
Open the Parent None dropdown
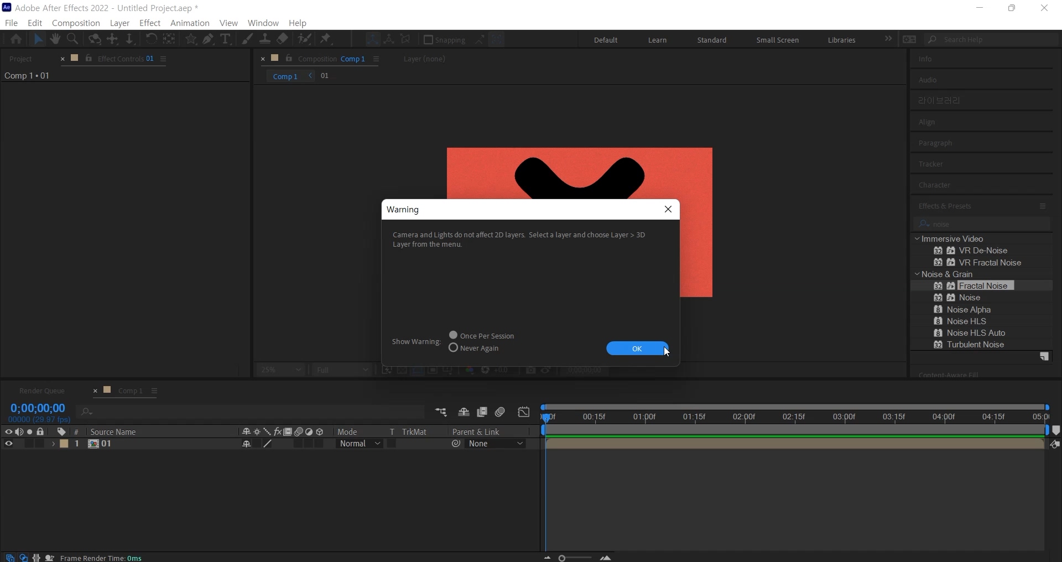tap(496, 444)
